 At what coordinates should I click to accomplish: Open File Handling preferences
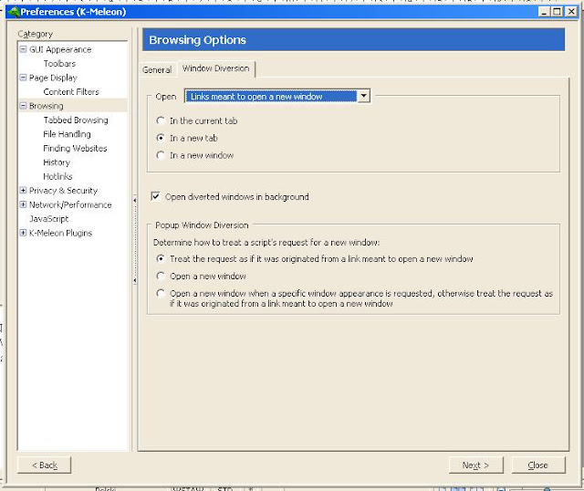[x=67, y=134]
